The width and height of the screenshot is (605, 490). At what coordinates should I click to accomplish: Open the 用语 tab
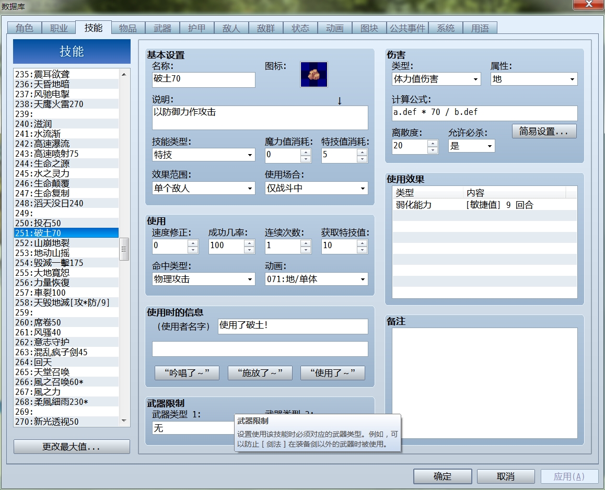(480, 28)
